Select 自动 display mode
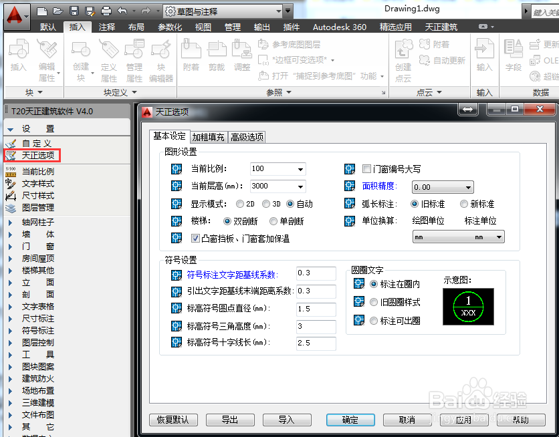The width and height of the screenshot is (559, 437). 290,204
